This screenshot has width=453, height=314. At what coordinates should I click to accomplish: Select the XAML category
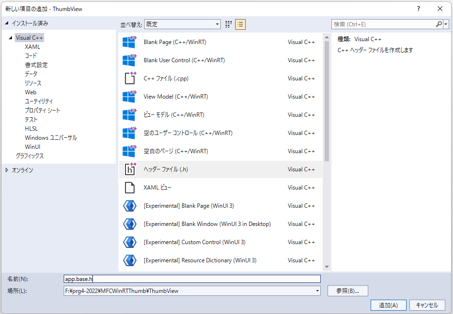coord(33,47)
